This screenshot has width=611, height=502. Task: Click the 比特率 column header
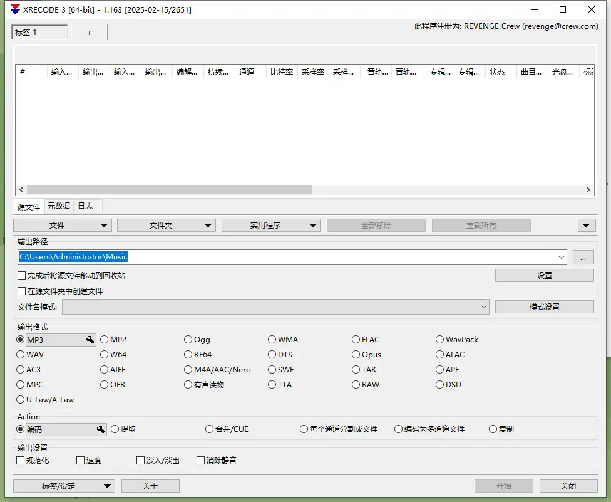click(x=281, y=72)
